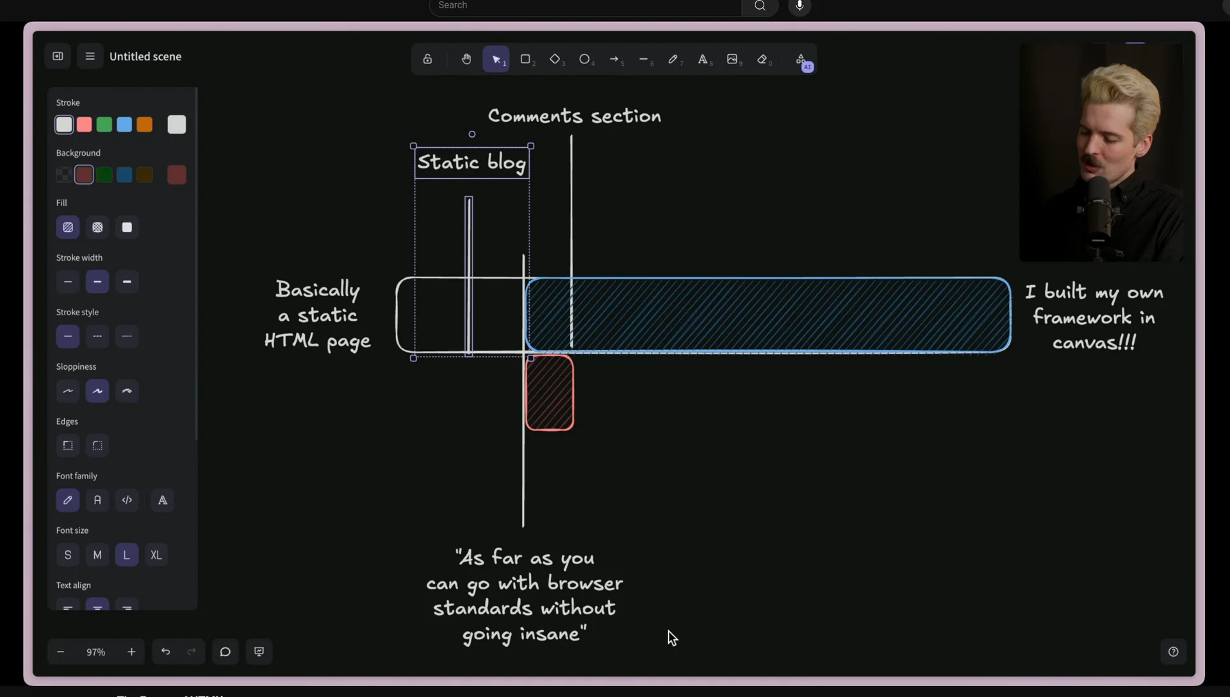This screenshot has width=1230, height=697.
Task: Toggle the keep-tool-active lock
Action: coord(427,59)
